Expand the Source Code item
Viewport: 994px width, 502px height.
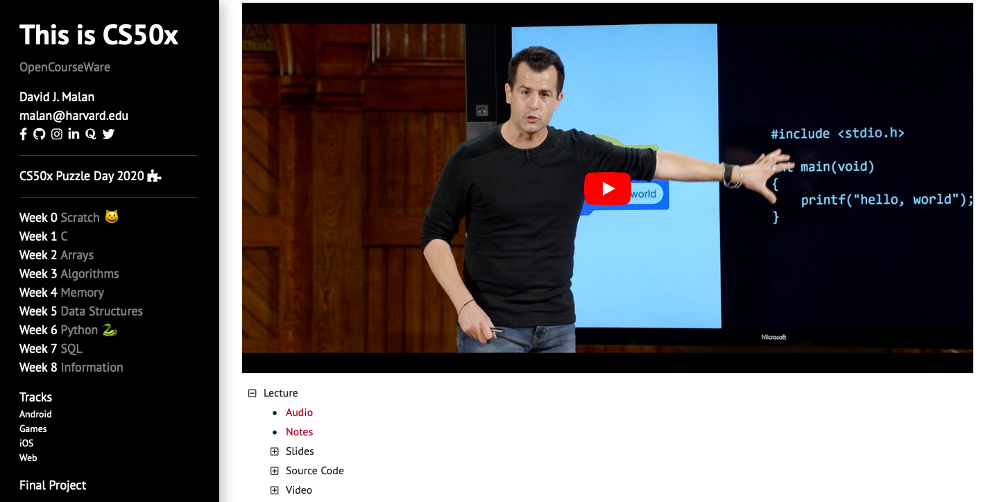pyautogui.click(x=275, y=471)
